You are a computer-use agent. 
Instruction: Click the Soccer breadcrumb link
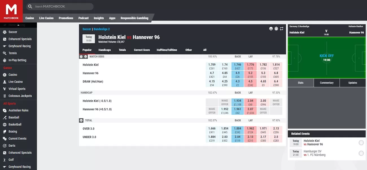click(87, 29)
